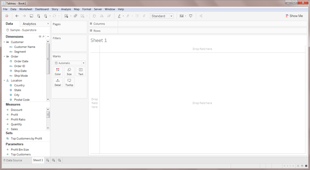
Task: Open the Automatic mark type dropdown
Action: (69, 63)
